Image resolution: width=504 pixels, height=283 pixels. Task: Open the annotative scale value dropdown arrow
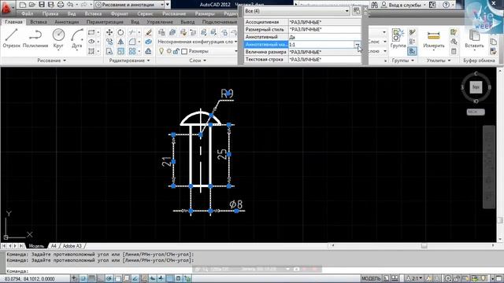point(358,45)
